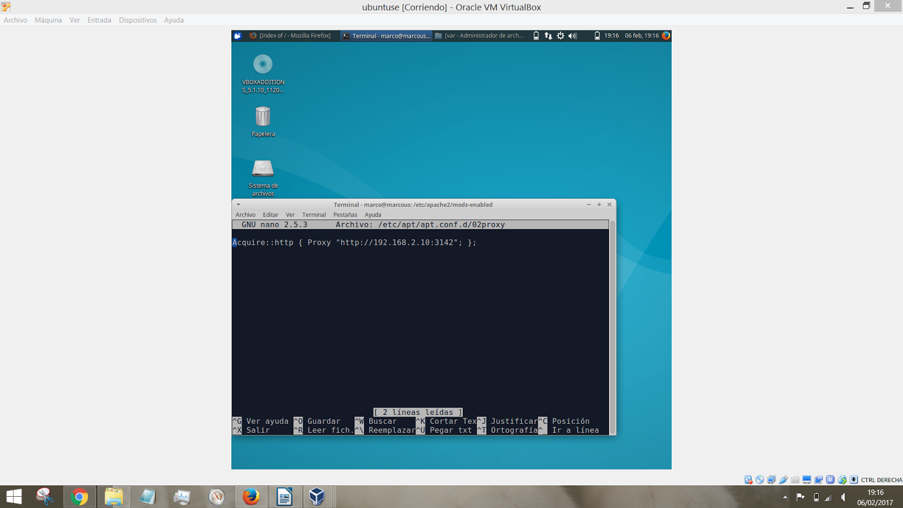Click the ^W Buscar shortcut text
The height and width of the screenshot is (508, 903).
pyautogui.click(x=376, y=421)
